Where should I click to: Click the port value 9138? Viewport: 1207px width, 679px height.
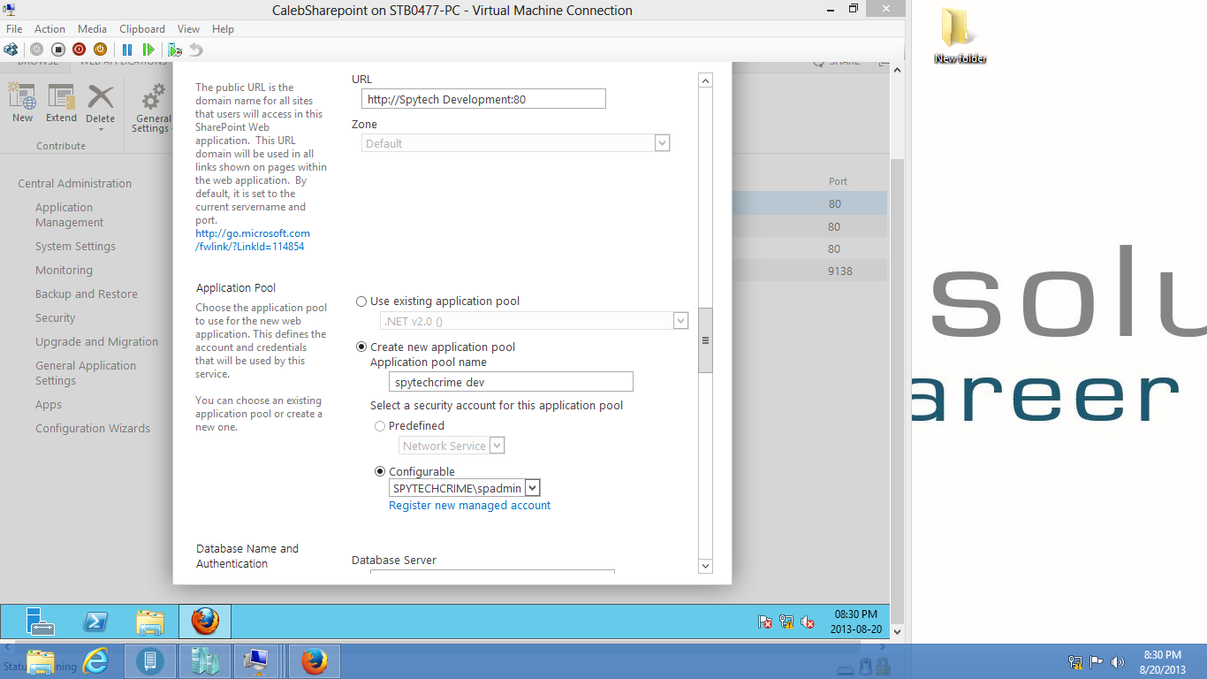click(x=839, y=271)
